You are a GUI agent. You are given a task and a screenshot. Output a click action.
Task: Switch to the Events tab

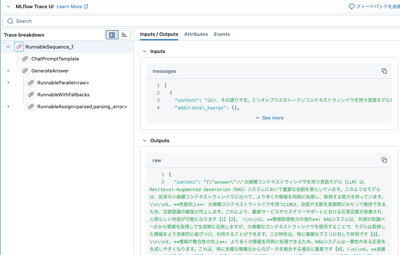click(222, 34)
